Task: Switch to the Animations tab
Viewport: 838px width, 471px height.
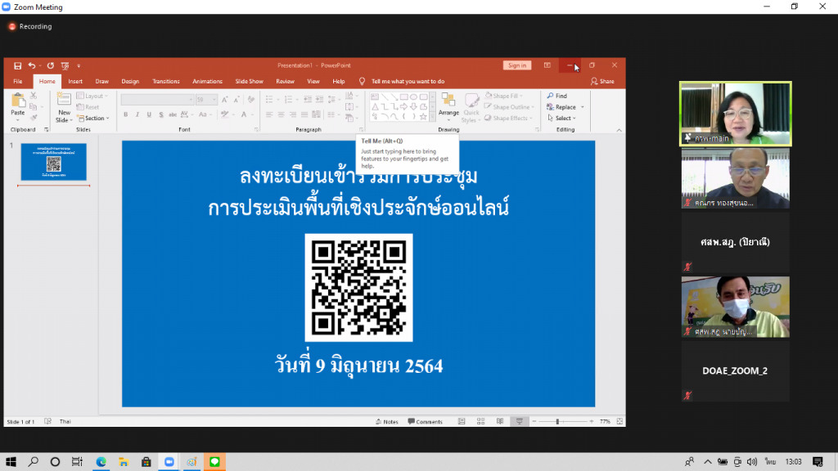Action: point(207,81)
